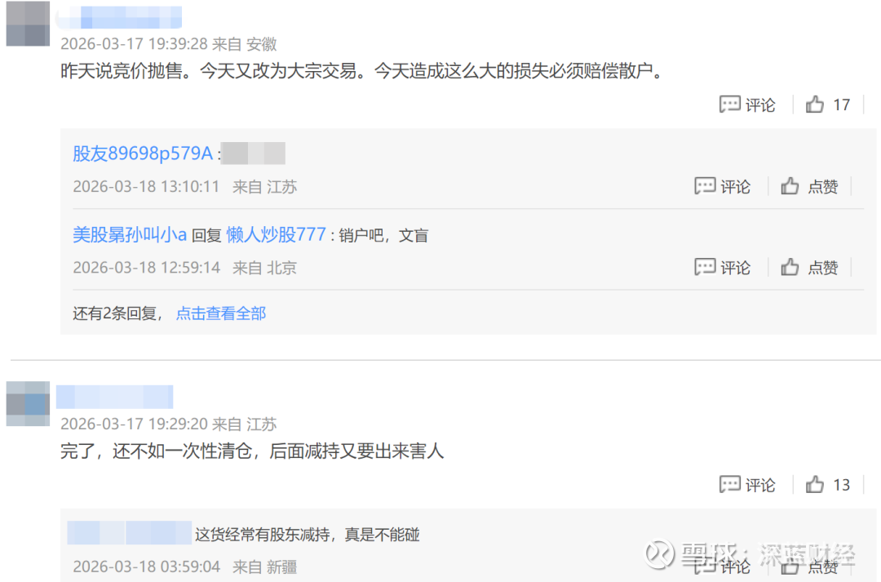Image resolution: width=881 pixels, height=582 pixels.
Task: Click comment icon on the 完了 post
Action: click(x=747, y=485)
